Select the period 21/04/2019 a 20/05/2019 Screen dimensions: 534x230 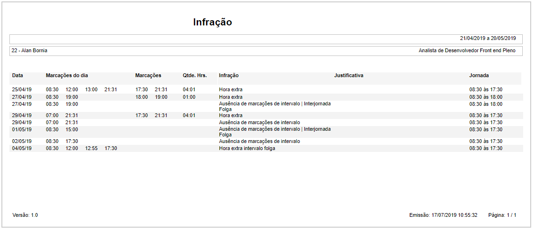(x=488, y=39)
